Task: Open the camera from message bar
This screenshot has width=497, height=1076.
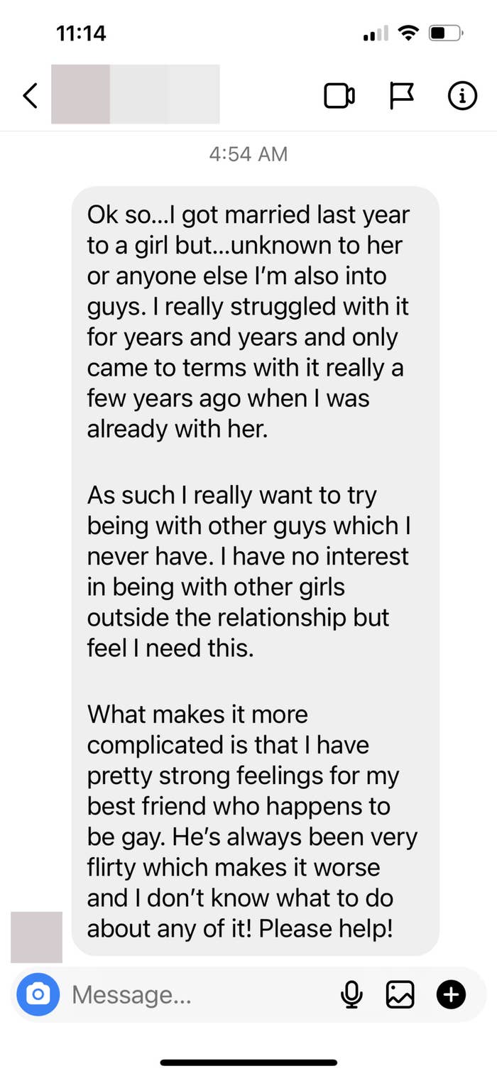Action: [x=38, y=994]
